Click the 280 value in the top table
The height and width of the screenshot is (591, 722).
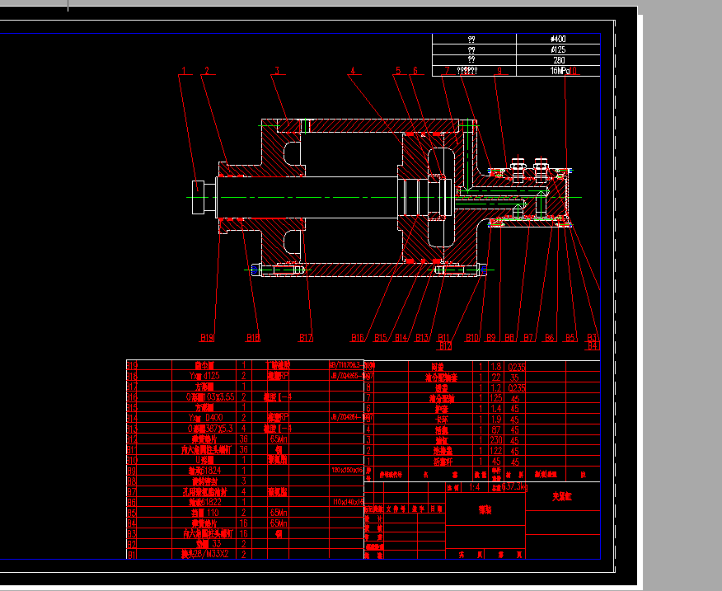point(559,60)
